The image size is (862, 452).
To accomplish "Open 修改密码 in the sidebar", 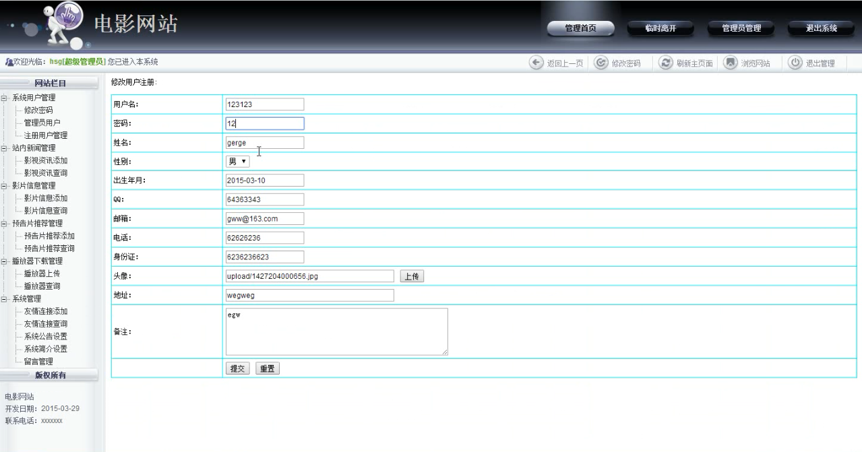I will (38, 110).
